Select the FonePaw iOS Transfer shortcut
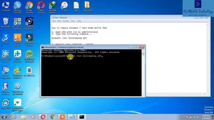 (x=6, y=56)
